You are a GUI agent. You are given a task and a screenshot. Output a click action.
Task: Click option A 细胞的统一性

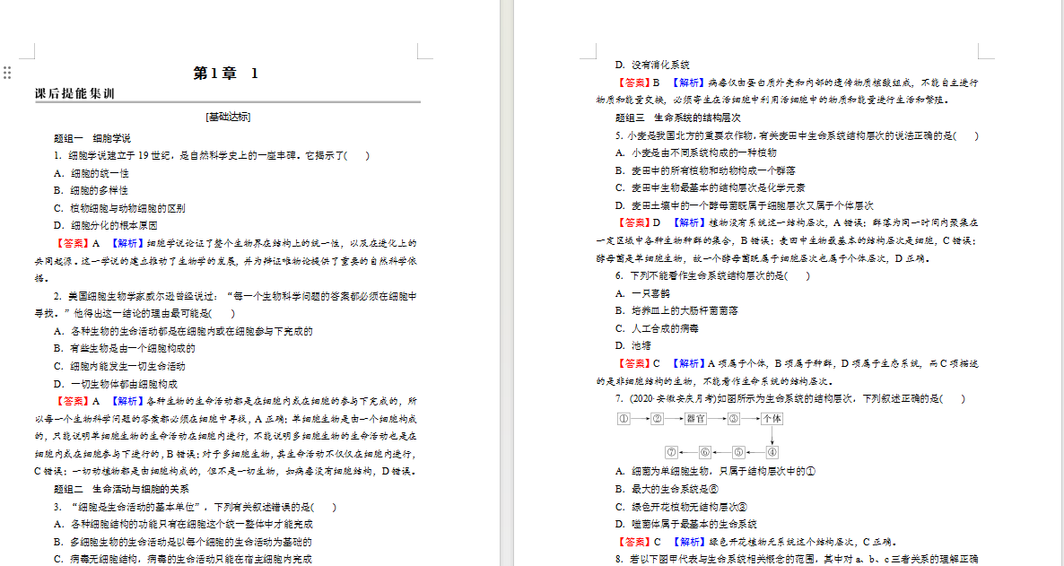[91, 173]
